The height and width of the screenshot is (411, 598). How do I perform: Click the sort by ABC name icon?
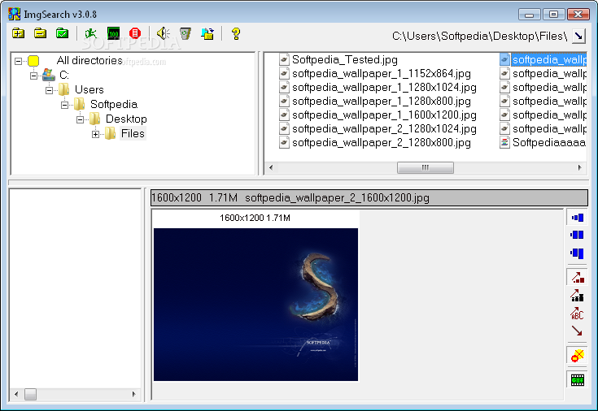click(577, 314)
